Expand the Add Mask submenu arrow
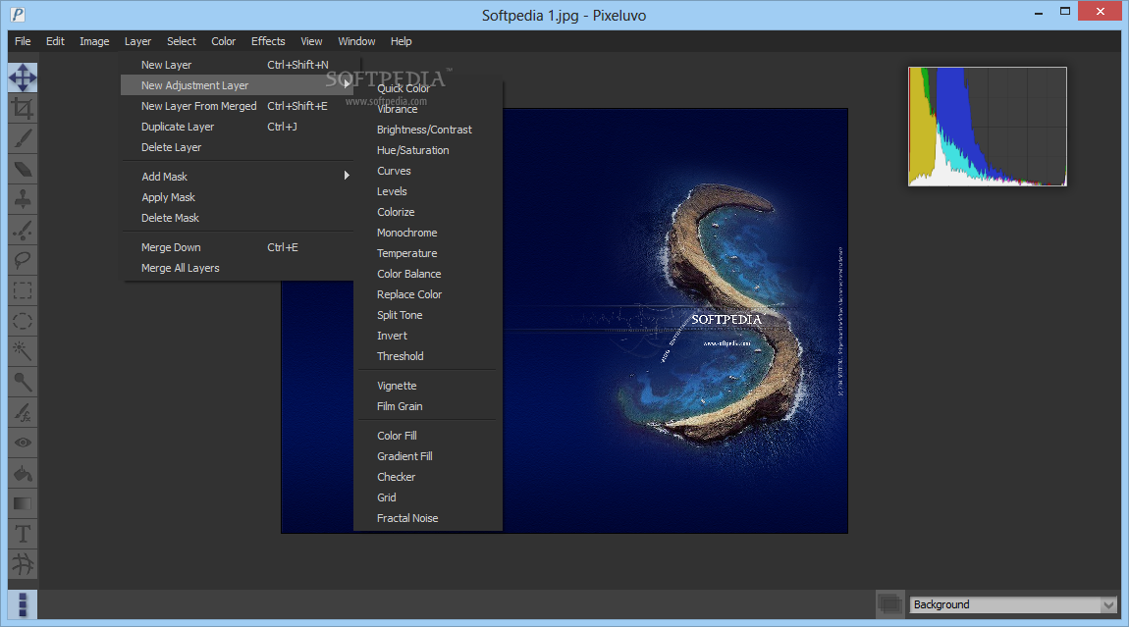The image size is (1129, 627). click(x=348, y=176)
